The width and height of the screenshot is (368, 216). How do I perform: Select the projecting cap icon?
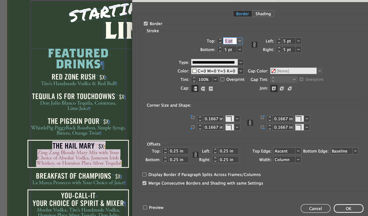pos(211,89)
